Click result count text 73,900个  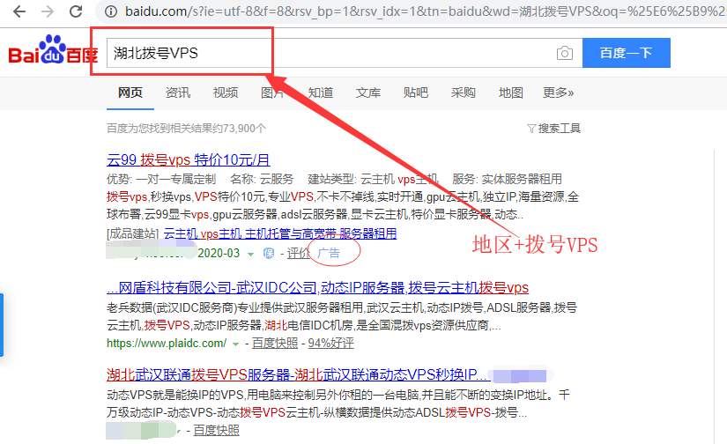pyautogui.click(x=245, y=129)
